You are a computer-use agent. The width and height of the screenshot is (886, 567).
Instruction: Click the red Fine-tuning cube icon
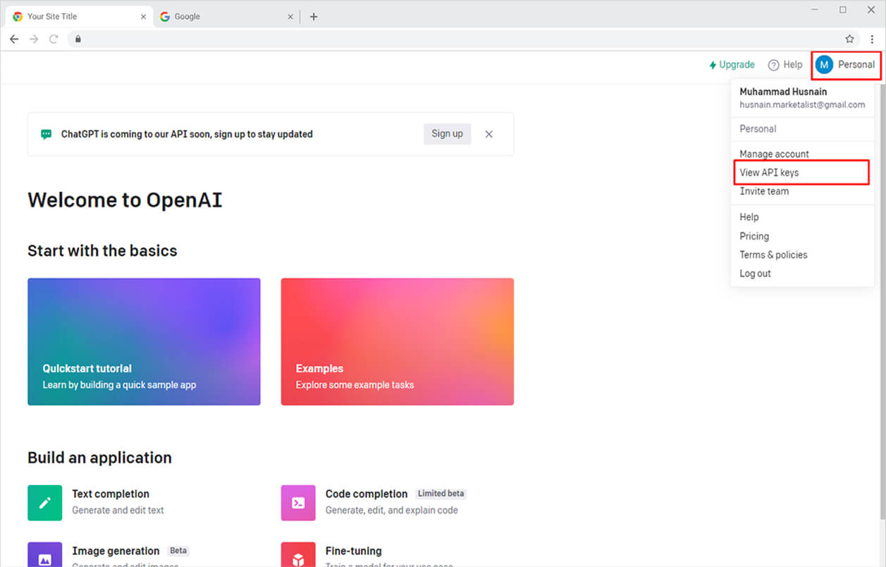pyautogui.click(x=298, y=556)
